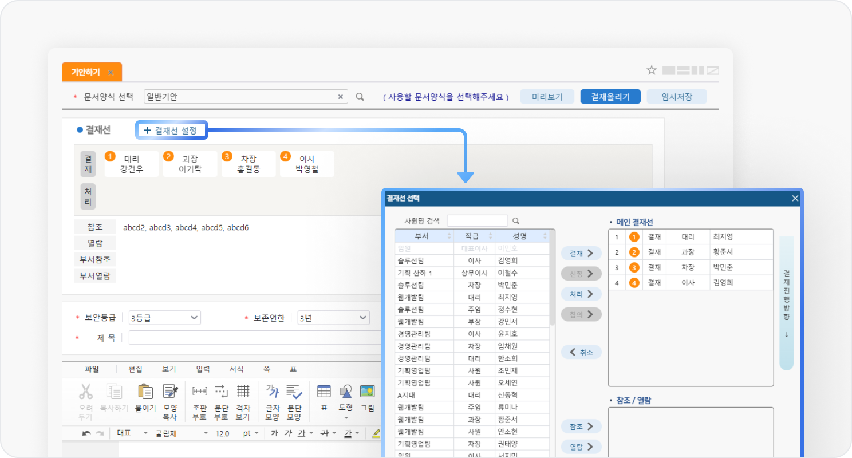
Task: Clear the 일반기안 form field with its x
Action: [x=341, y=97]
